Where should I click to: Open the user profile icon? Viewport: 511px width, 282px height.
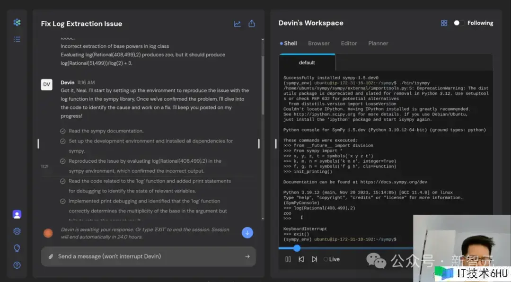click(x=17, y=214)
